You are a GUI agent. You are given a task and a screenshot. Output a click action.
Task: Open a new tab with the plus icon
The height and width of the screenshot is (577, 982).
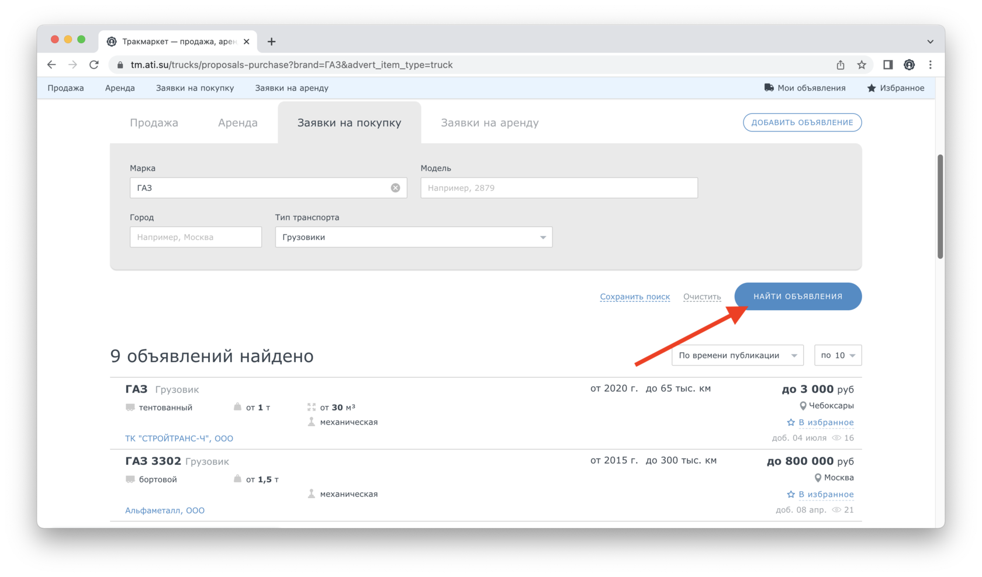(x=271, y=41)
